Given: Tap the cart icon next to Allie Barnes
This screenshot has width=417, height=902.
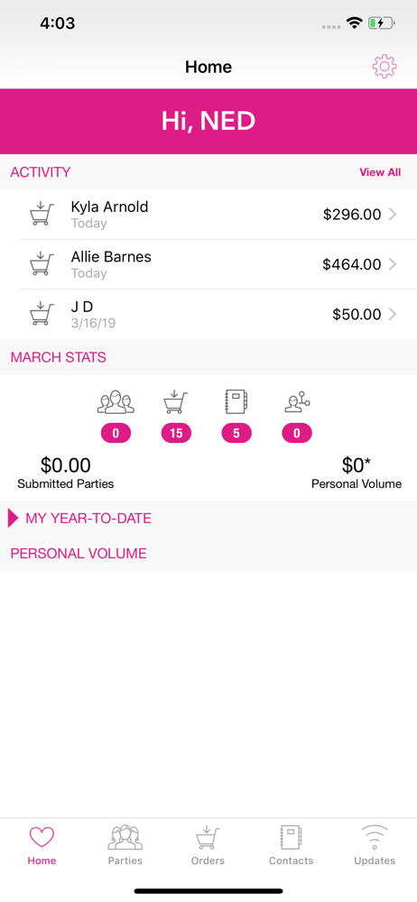Looking at the screenshot, I should 42,264.
